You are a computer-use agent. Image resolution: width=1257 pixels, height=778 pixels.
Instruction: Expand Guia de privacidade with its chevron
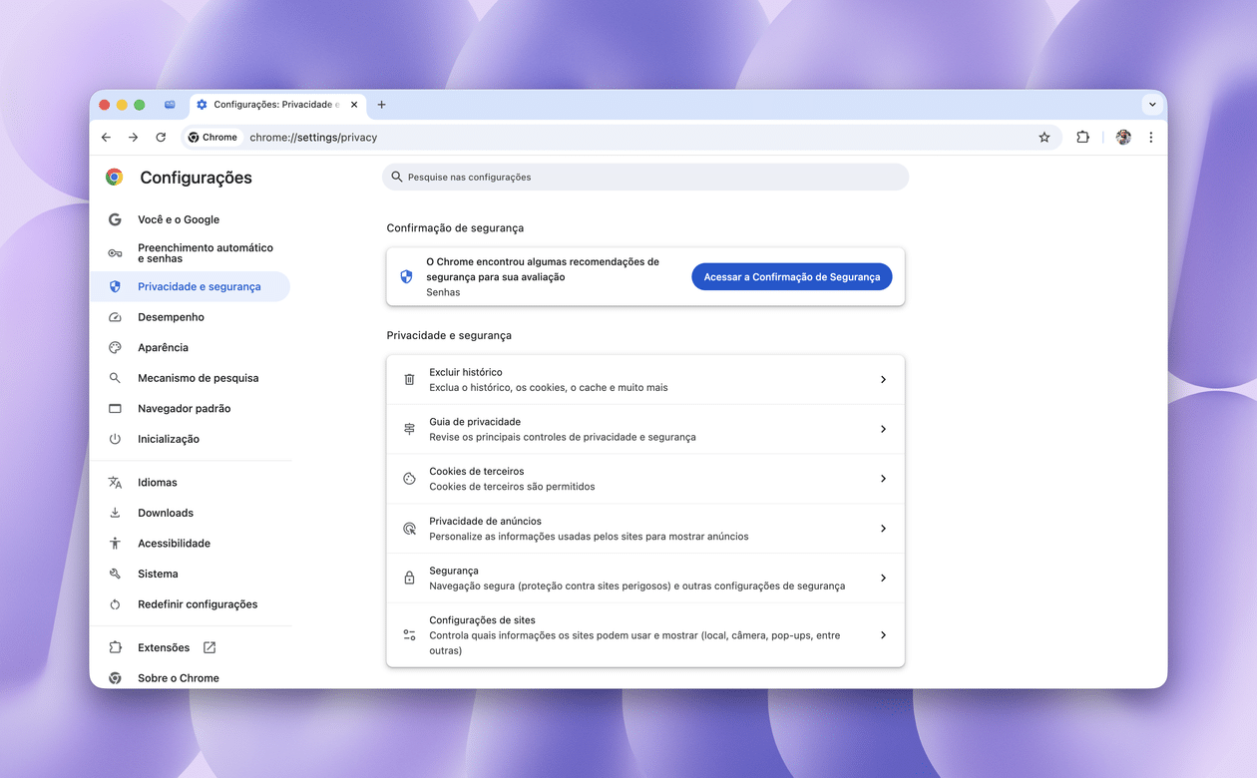(x=883, y=429)
